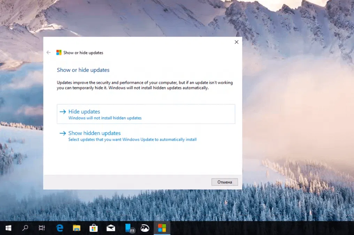This screenshot has width=354, height=235.
Task: Cancel the troubleshooter with the Отмена button
Action: coord(224,182)
